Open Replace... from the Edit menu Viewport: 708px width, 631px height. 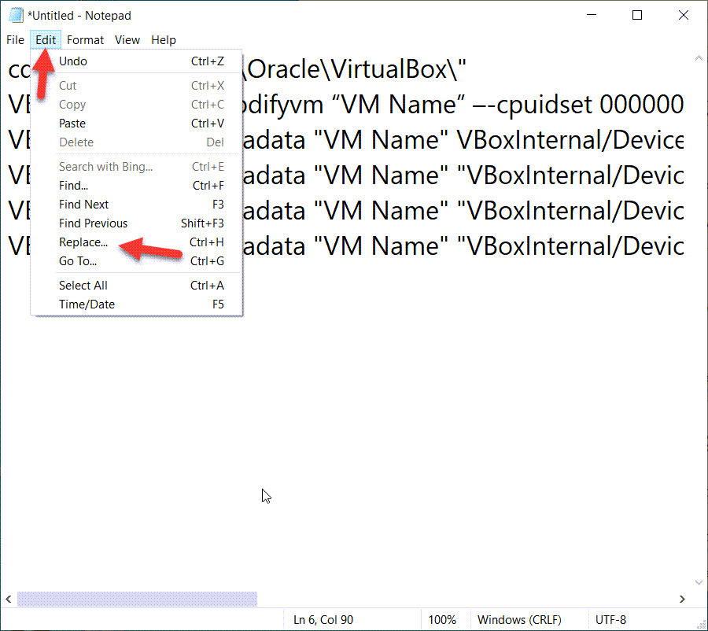83,242
